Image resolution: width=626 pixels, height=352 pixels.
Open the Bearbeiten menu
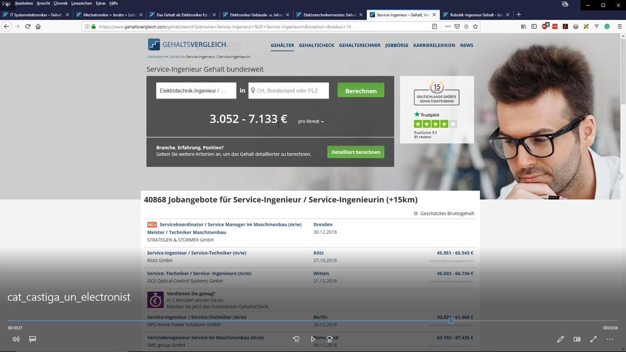23,3
